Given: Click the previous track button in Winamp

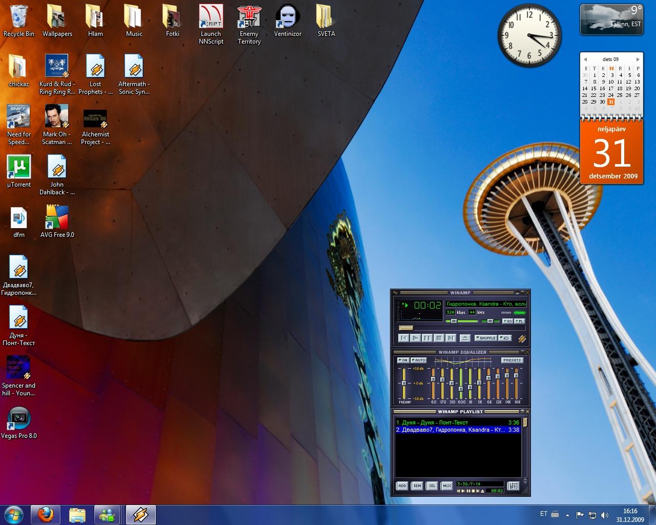Looking at the screenshot, I should click(404, 338).
